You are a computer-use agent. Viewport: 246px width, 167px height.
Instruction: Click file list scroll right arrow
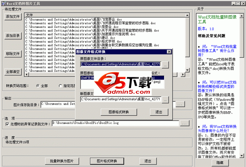coord(183,74)
